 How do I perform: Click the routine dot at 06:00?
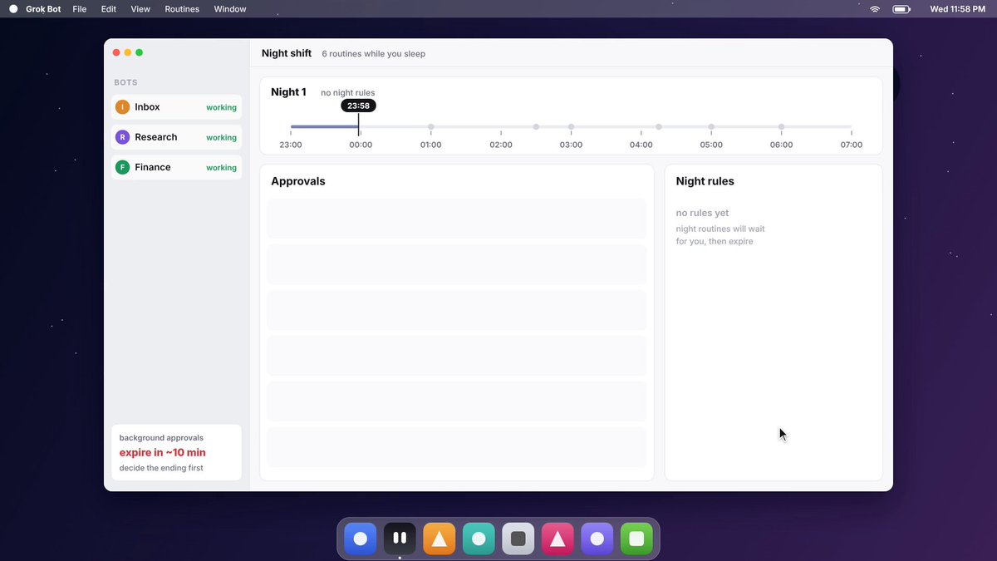[782, 127]
